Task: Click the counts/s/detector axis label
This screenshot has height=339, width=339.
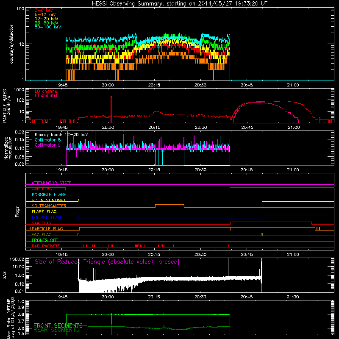Action: point(11,44)
